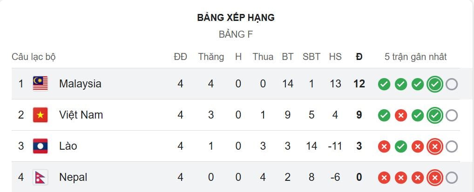This screenshot has width=474, height=192.
Task: Click the Việt Nam flag icon
Action: coord(40,115)
